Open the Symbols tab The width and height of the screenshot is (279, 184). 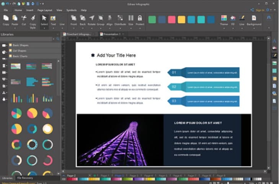click(x=72, y=10)
